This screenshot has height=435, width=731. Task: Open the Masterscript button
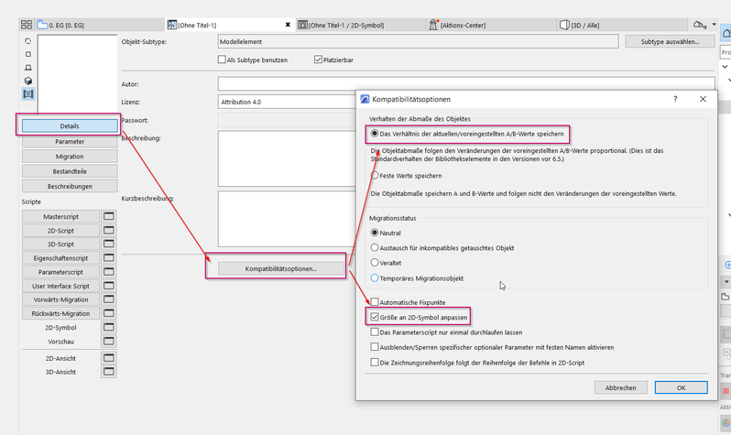[60, 216]
